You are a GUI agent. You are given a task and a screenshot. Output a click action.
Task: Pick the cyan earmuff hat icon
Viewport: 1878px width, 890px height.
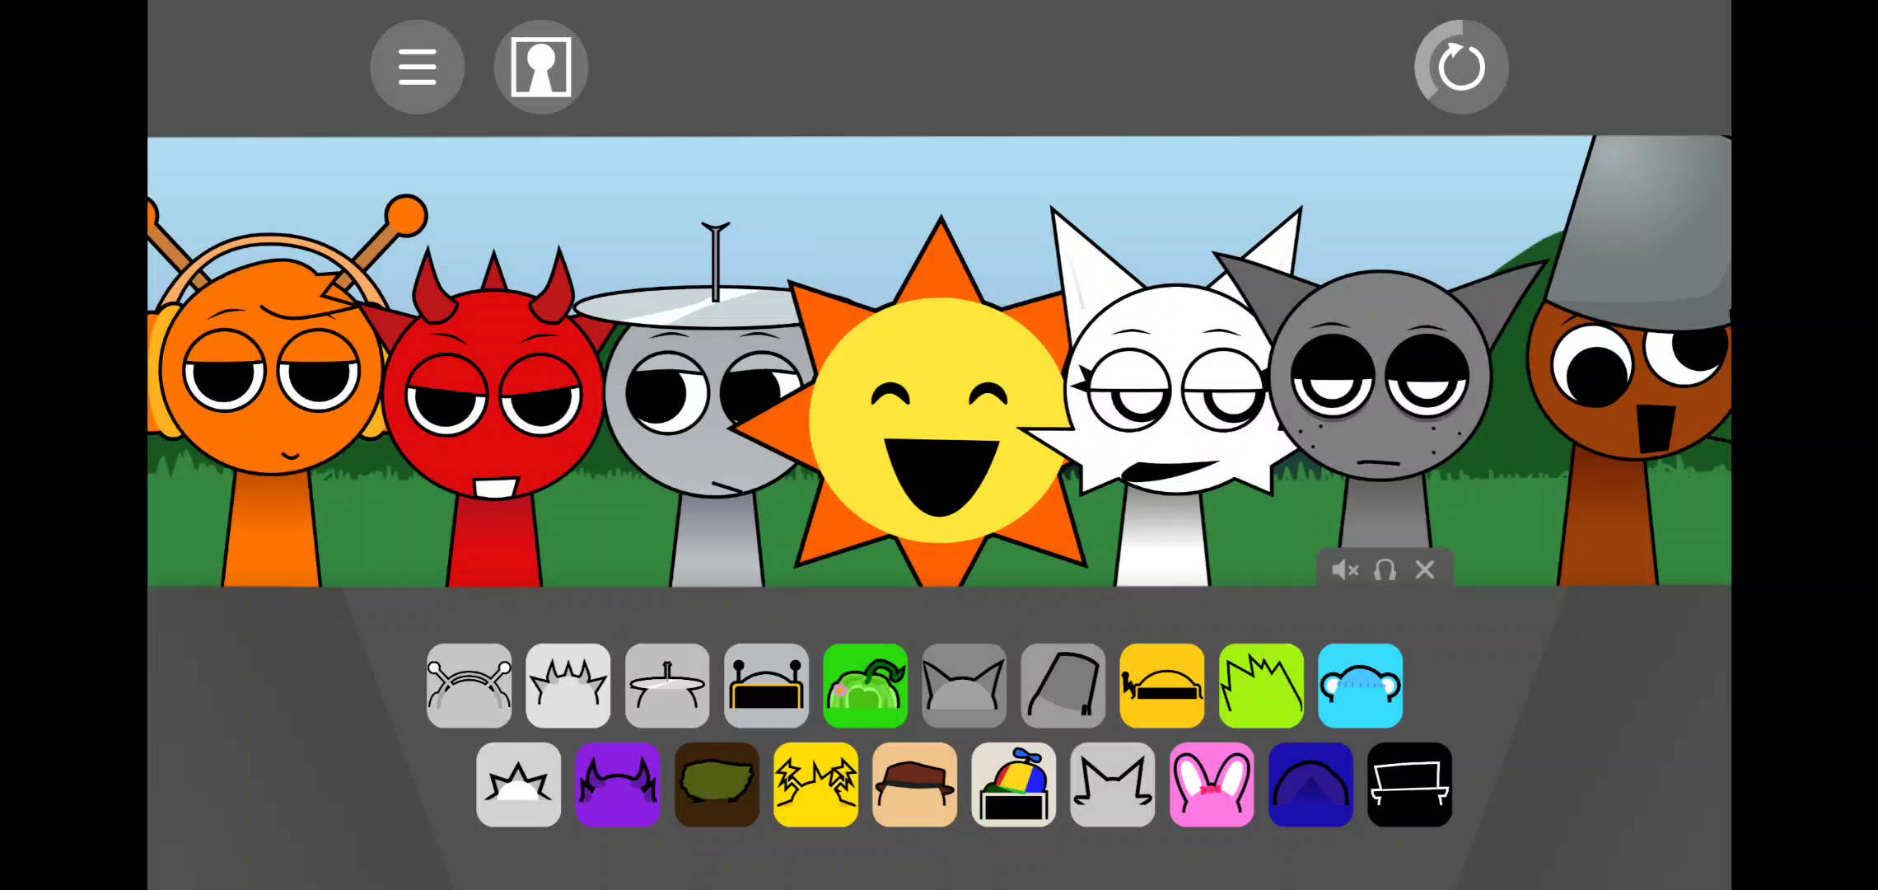click(1360, 686)
